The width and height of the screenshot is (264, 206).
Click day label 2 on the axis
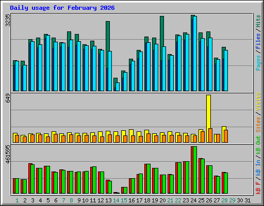pos(25,200)
